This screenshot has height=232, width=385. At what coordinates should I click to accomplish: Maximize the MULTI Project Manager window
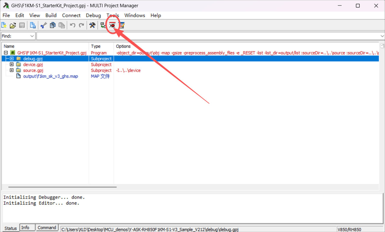coord(358,6)
